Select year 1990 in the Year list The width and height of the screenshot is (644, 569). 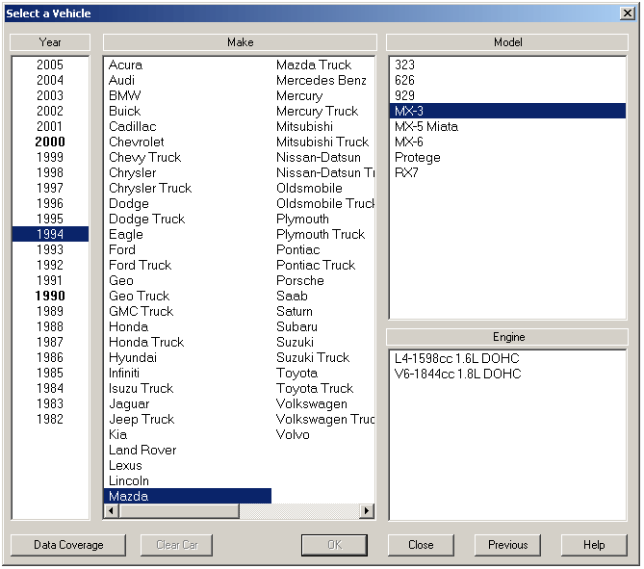[x=50, y=296]
